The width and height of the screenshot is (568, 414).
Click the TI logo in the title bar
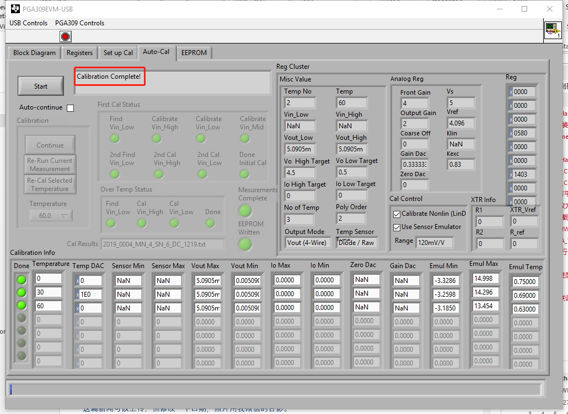15,9
